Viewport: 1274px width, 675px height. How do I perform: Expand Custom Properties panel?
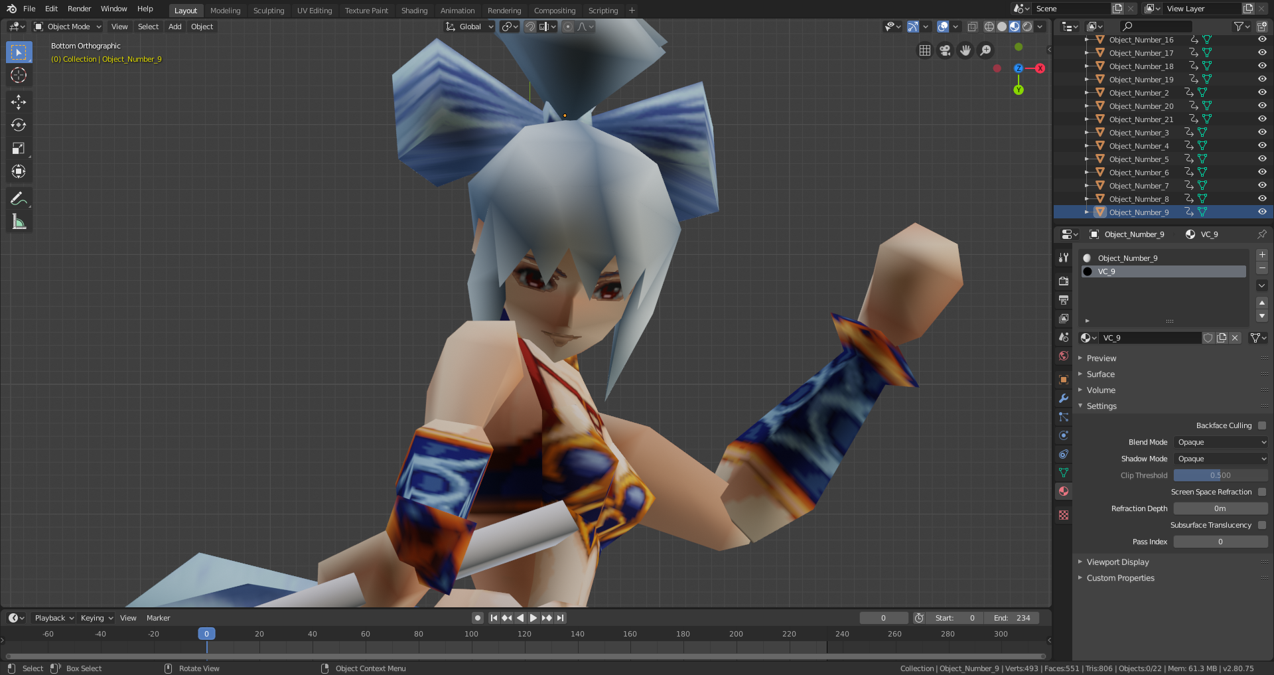1120,578
